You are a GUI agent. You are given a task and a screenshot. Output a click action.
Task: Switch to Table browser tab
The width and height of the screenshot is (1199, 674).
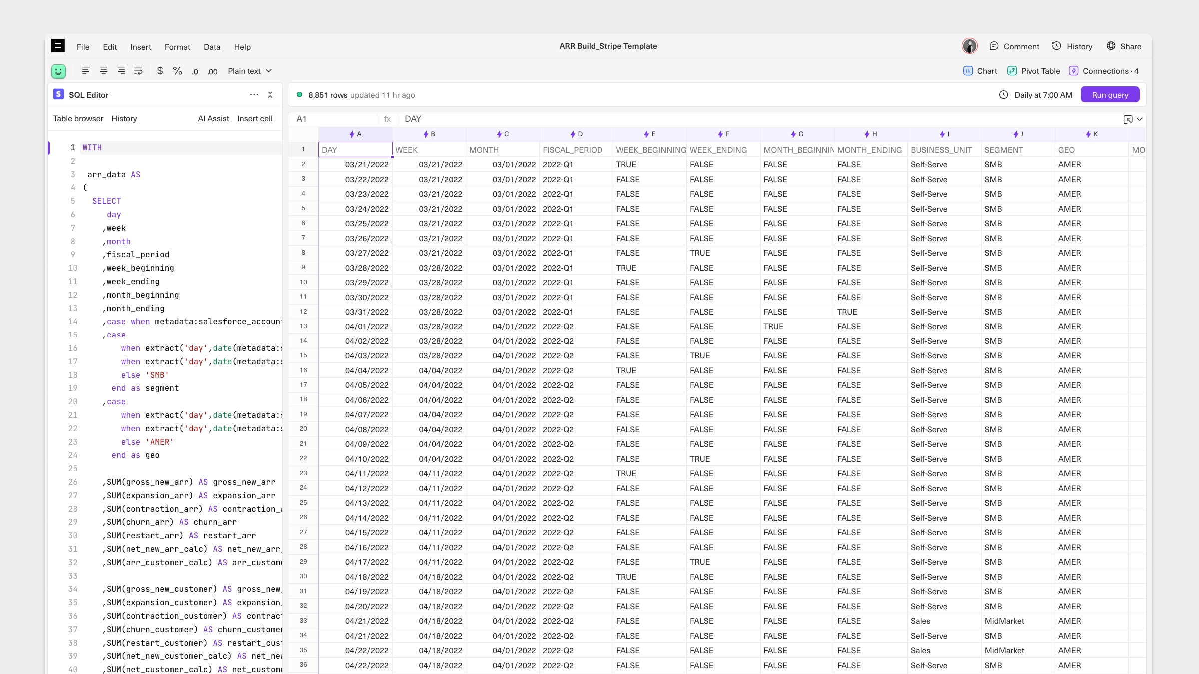click(78, 118)
